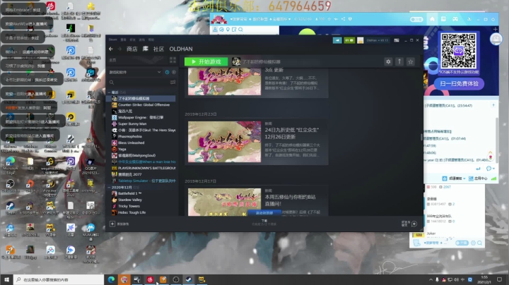The image size is (509, 285).
Task: Open the 库 library tab
Action: (146, 49)
